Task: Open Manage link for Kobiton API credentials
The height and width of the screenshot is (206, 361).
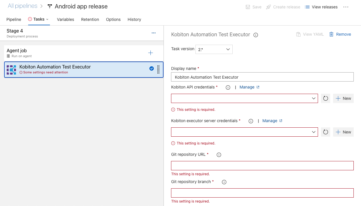Action: (x=249, y=87)
